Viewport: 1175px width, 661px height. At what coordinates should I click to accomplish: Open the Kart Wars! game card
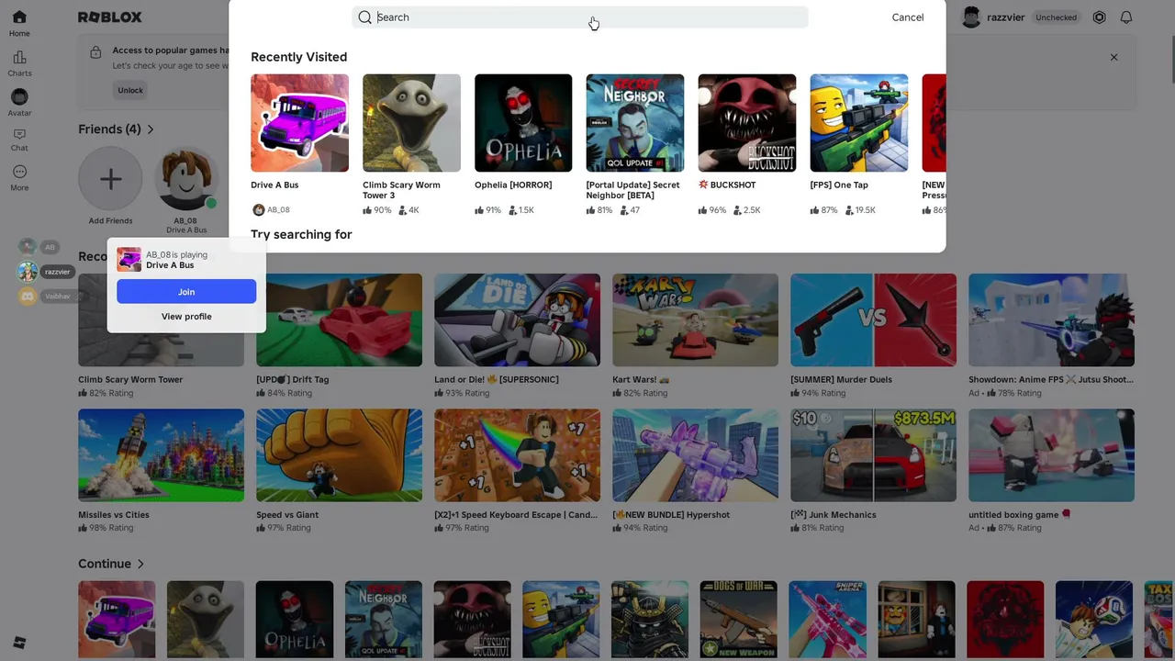695,320
